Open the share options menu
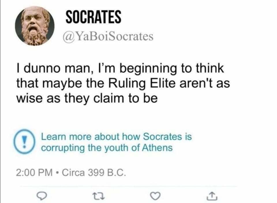Viewport: 277px width, 203px height. coord(212,196)
